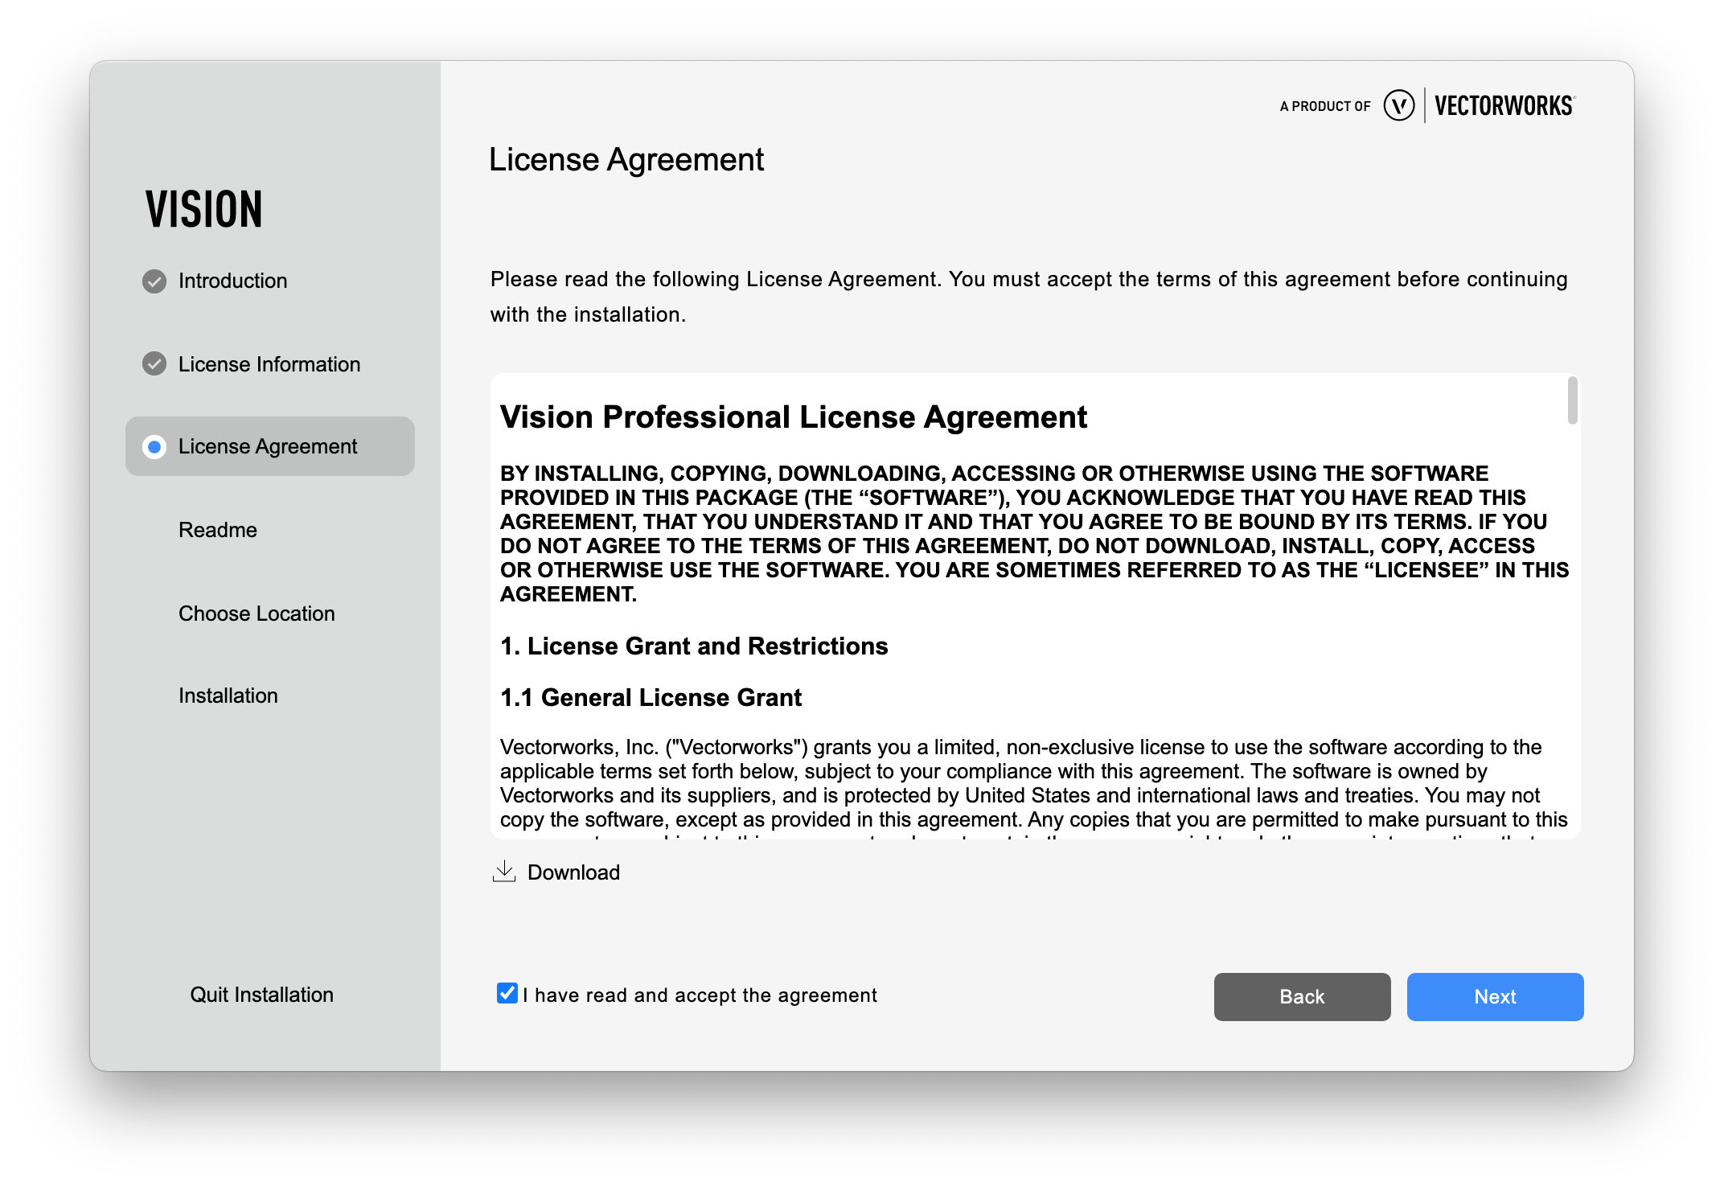Click the License Agreement active step dot
This screenshot has width=1724, height=1190.
[154, 446]
